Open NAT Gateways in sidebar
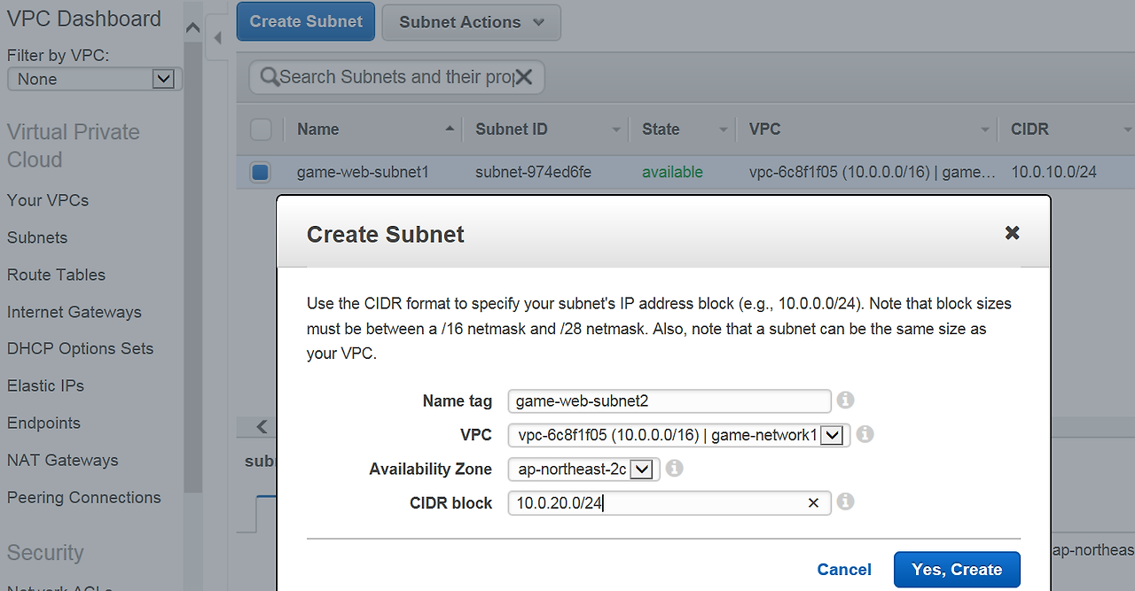 pos(63,460)
